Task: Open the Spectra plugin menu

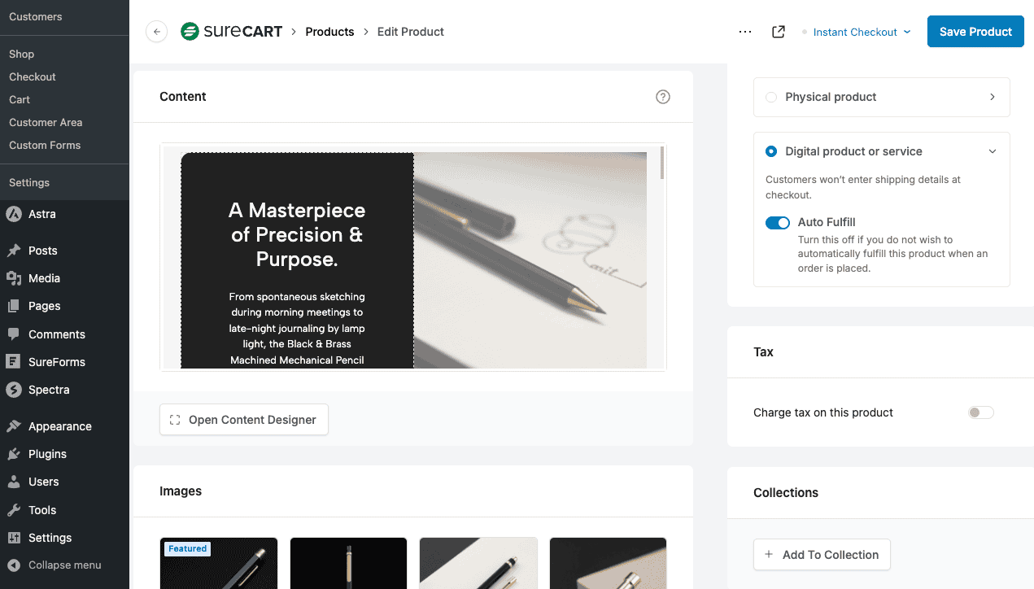Action: (x=48, y=390)
